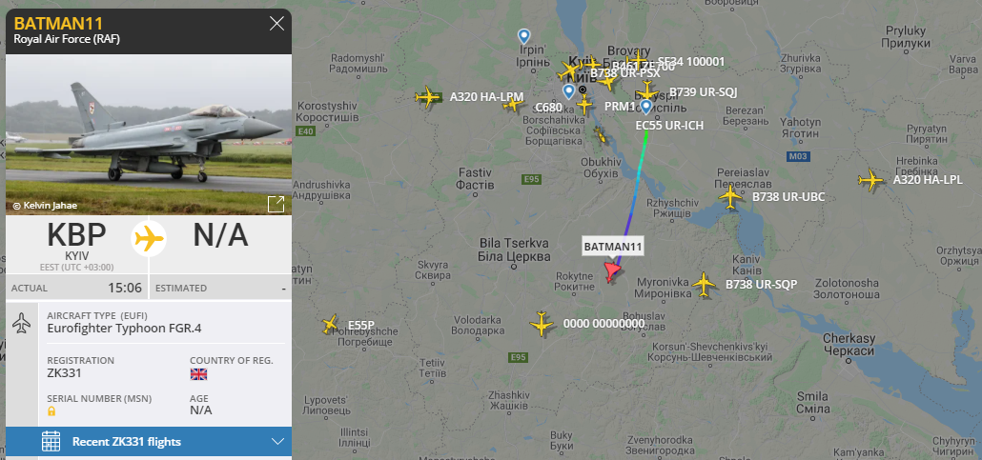The height and width of the screenshot is (460, 982).
Task: Click the B738 UR-SQP plane icon
Action: click(704, 284)
